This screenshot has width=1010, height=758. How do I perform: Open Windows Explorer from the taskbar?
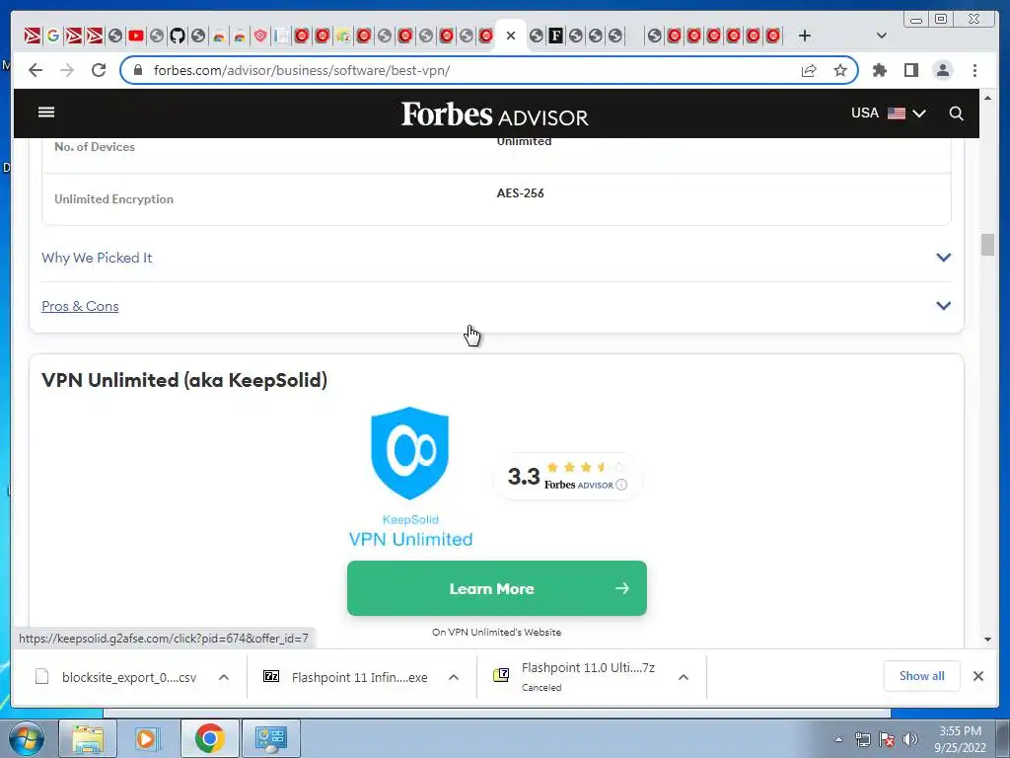pyautogui.click(x=88, y=738)
